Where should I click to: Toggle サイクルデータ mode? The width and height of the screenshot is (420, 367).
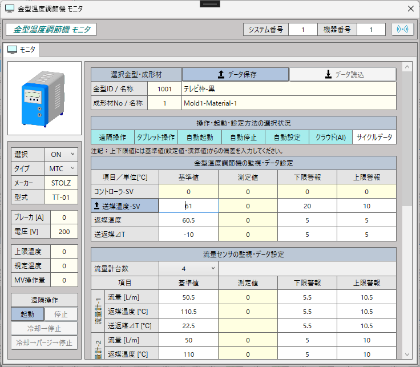point(374,138)
